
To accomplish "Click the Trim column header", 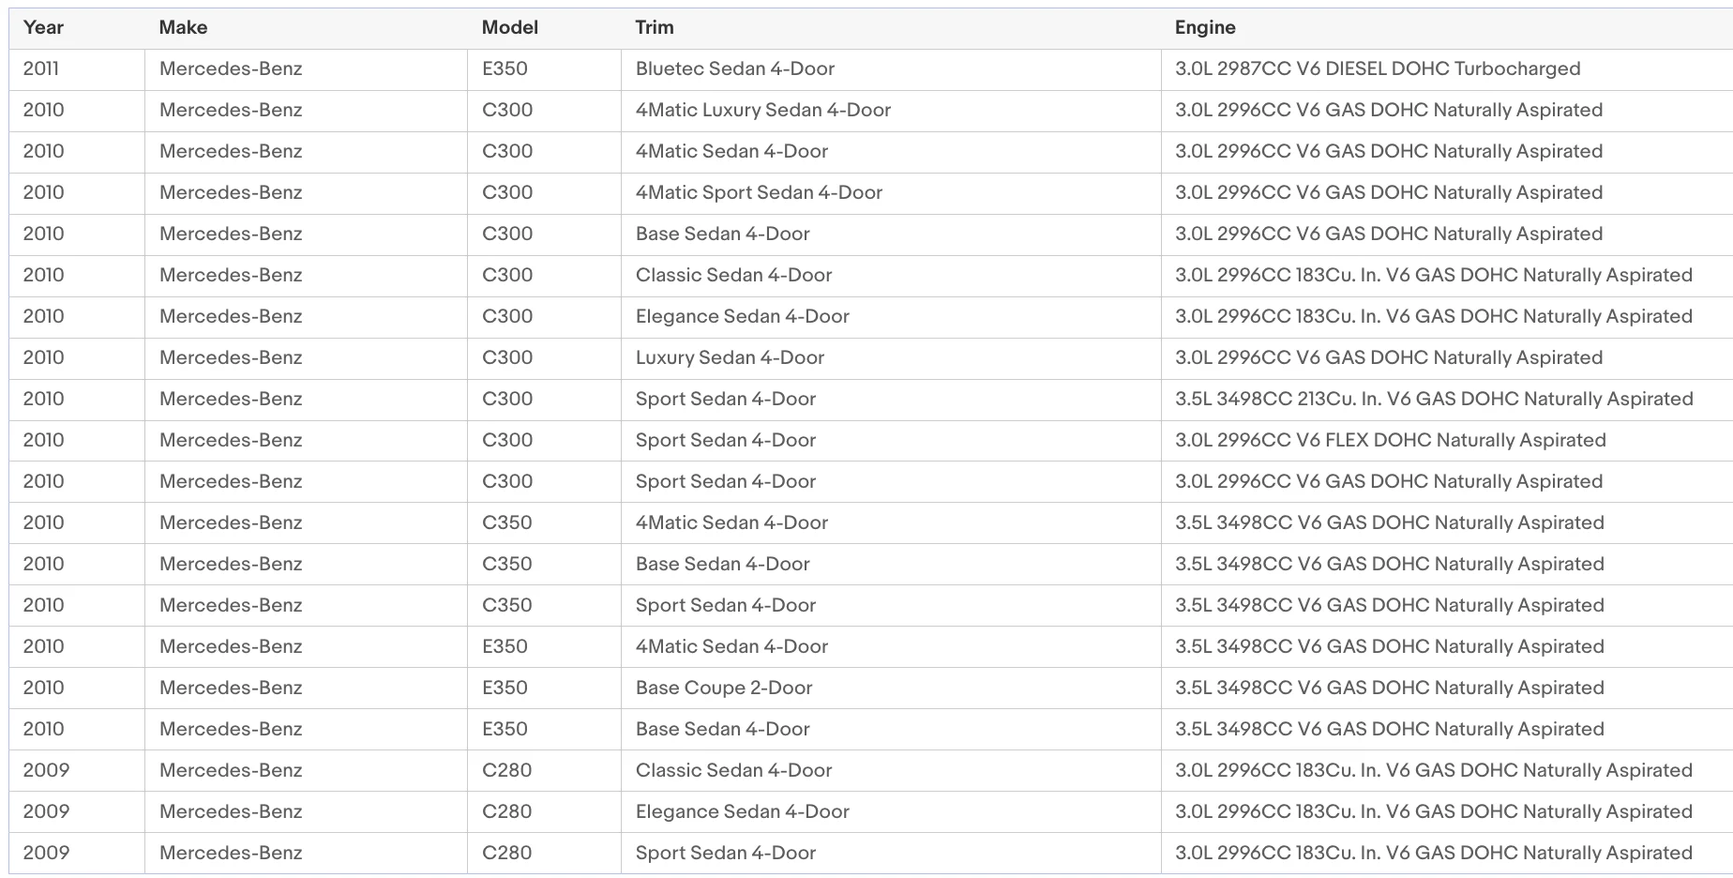I will [x=655, y=27].
